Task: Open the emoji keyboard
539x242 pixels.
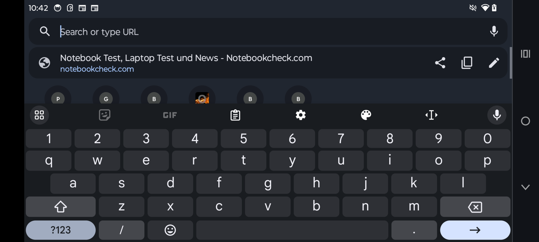Action: click(170, 230)
